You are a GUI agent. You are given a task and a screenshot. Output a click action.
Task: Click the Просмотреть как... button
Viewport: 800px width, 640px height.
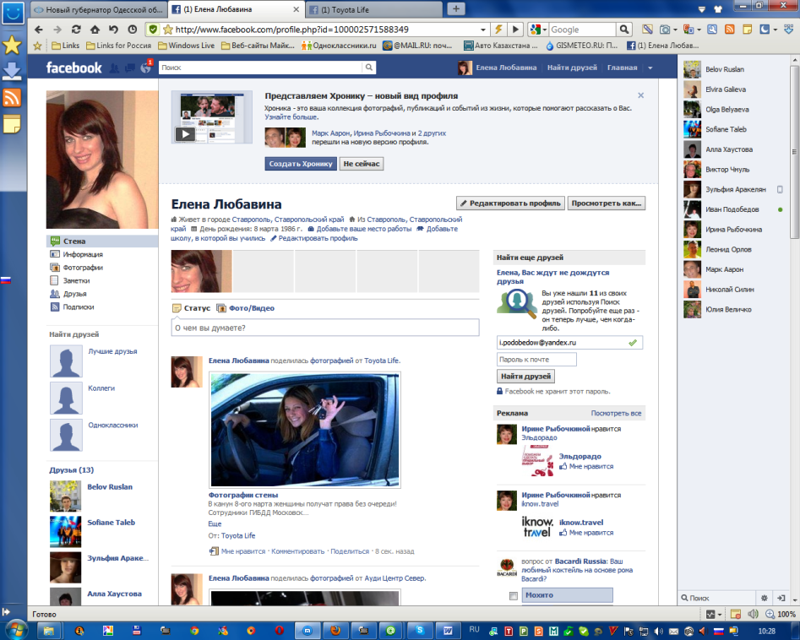click(x=606, y=203)
